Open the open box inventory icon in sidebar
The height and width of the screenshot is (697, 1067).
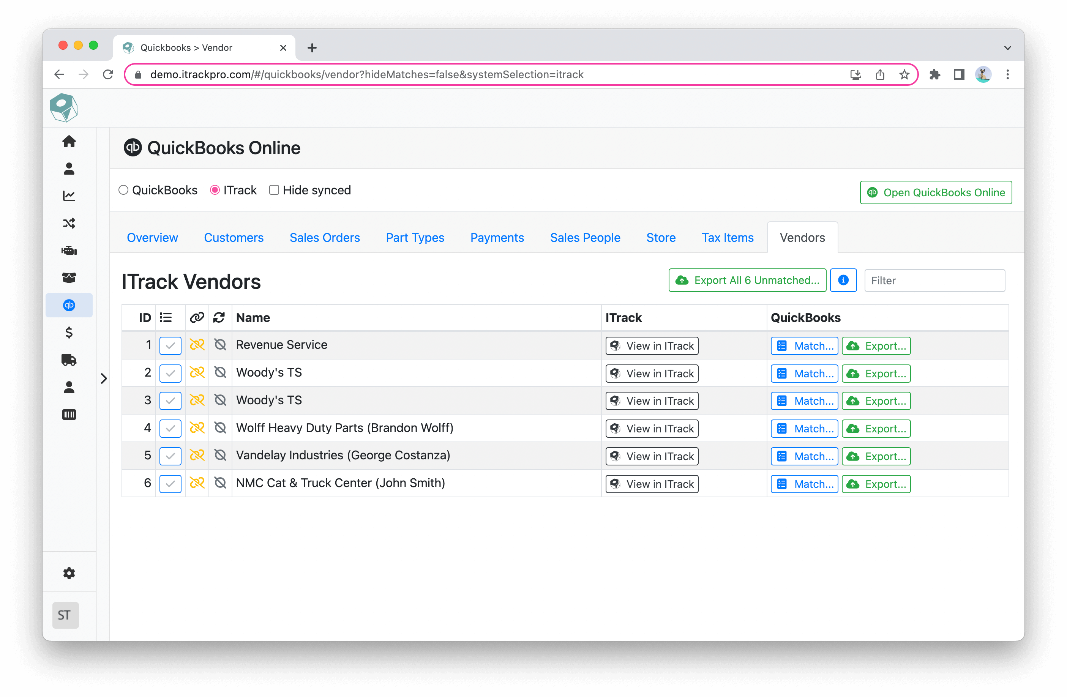[x=69, y=278]
